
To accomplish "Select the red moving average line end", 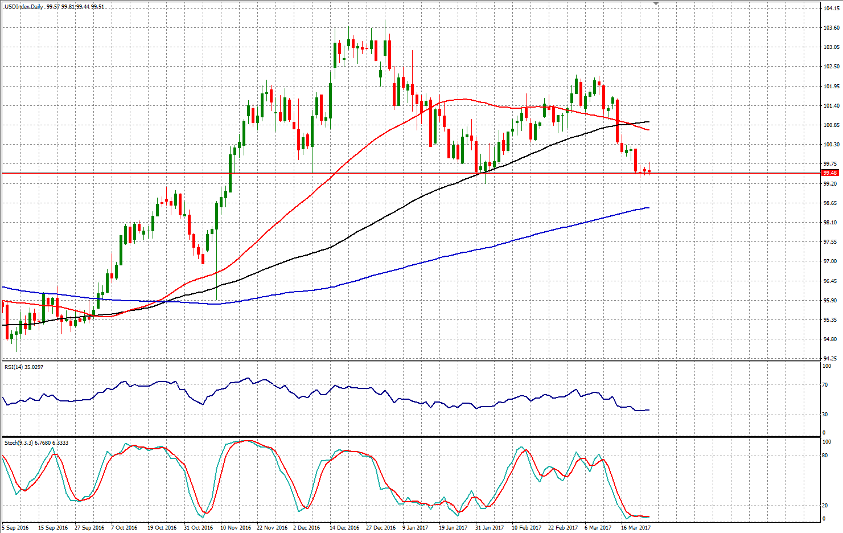I will (648, 130).
